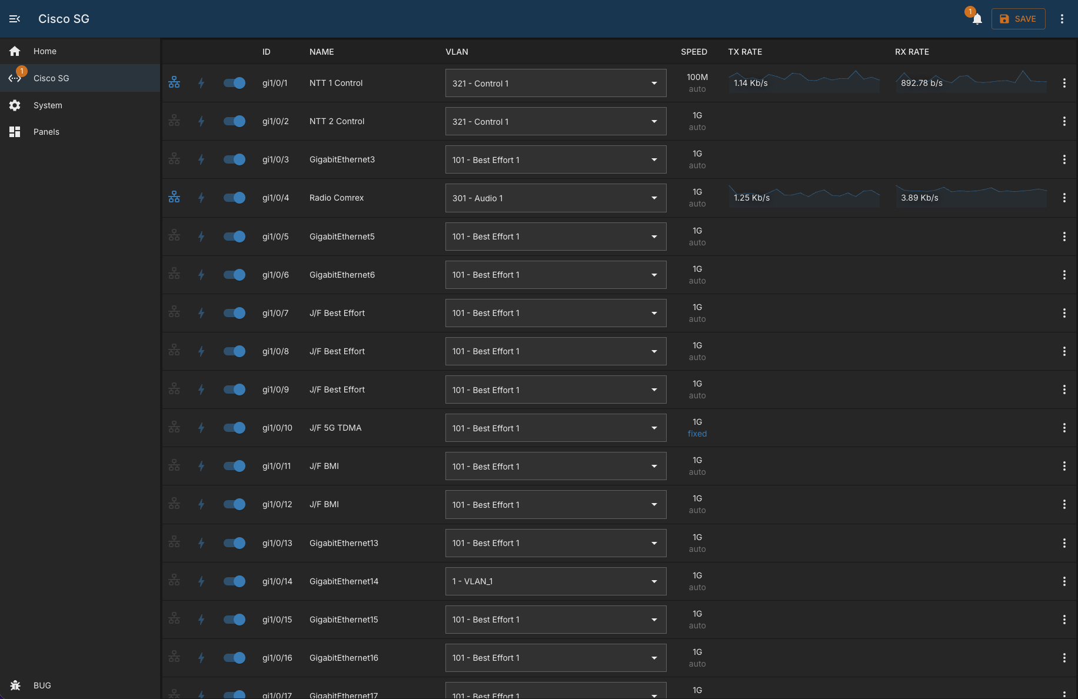Click the network link icon for gi1/0/14
This screenshot has width=1078, height=699.
(174, 581)
